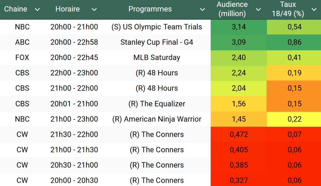Screen dimensions: 321x186
Task: Open the Chaine column dropdown arrow
Action: coord(37,9)
